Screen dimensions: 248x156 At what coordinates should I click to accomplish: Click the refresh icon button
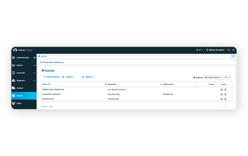(233, 56)
